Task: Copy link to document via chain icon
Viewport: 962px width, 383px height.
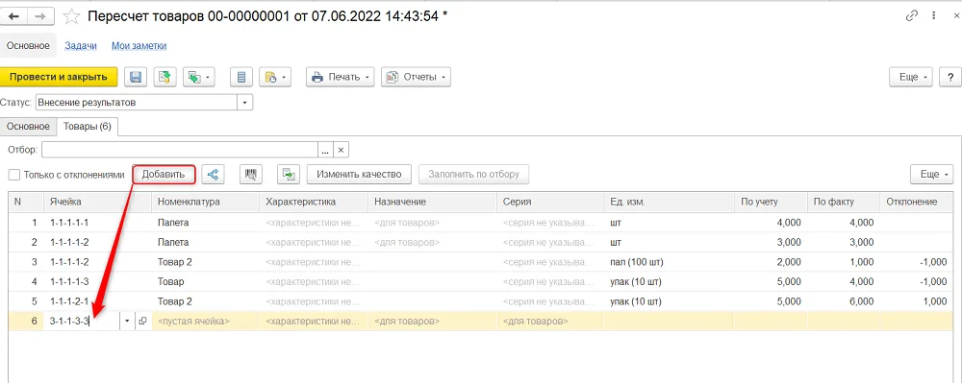Action: [912, 16]
